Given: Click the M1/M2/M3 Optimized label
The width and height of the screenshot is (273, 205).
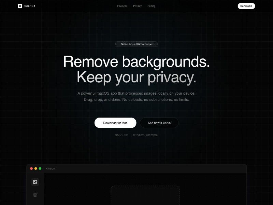Looking at the screenshot, I should tap(145, 135).
